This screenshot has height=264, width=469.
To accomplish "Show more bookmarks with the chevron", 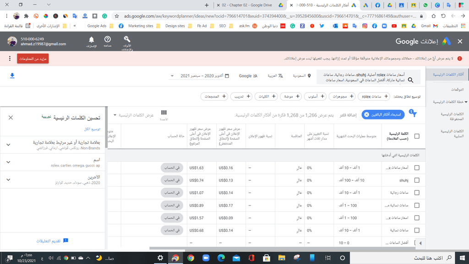I will [x=75, y=26].
